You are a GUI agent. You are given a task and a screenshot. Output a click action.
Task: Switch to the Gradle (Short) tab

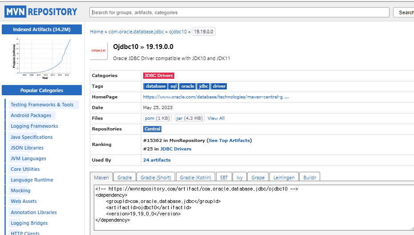(x=156, y=177)
